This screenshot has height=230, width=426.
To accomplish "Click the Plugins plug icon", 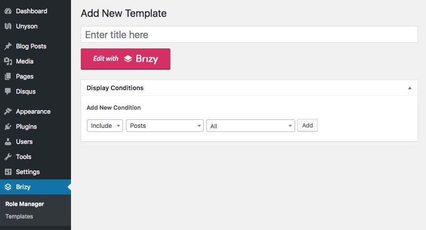I will (8, 127).
